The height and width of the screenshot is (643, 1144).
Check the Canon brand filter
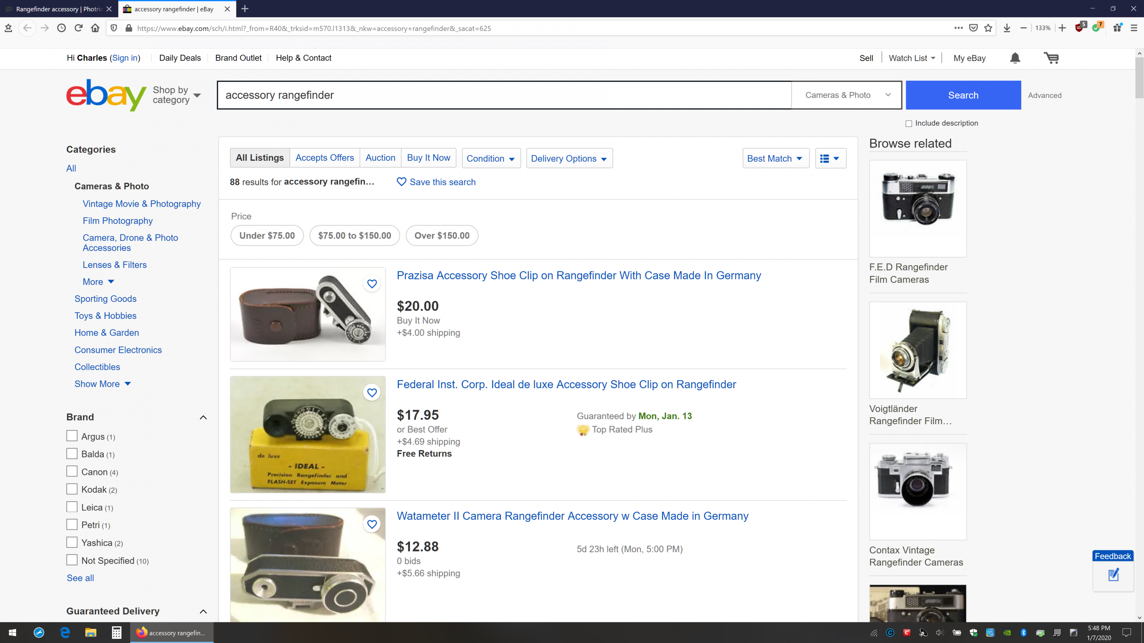click(72, 472)
